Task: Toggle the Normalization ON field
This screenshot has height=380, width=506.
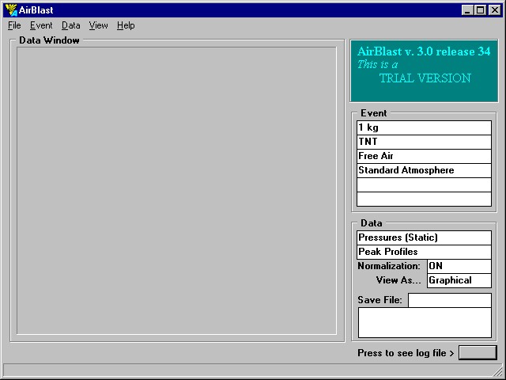Action: coord(459,266)
